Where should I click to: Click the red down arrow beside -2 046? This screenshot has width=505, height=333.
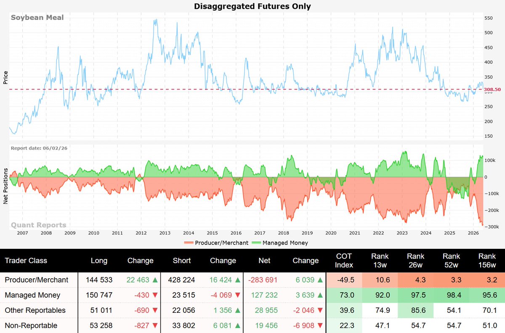[321, 310]
